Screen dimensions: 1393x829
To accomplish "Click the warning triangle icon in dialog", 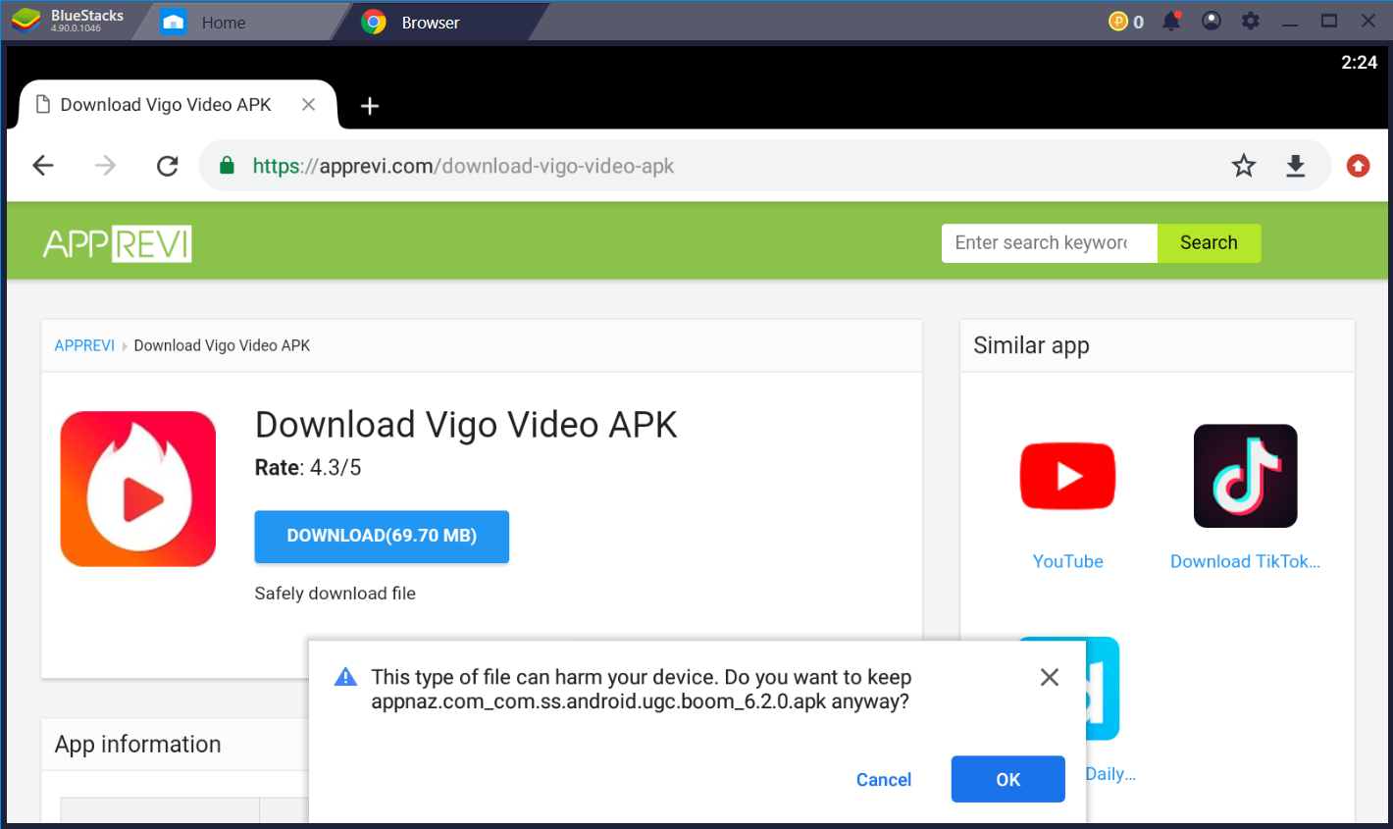I will click(345, 677).
